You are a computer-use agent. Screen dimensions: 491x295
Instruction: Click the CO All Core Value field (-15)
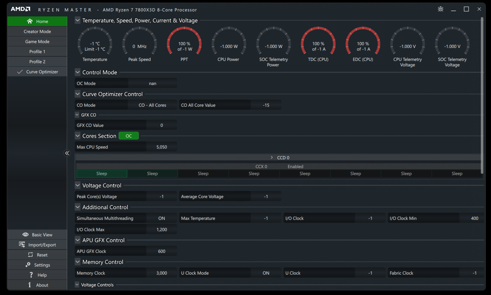[x=266, y=105]
